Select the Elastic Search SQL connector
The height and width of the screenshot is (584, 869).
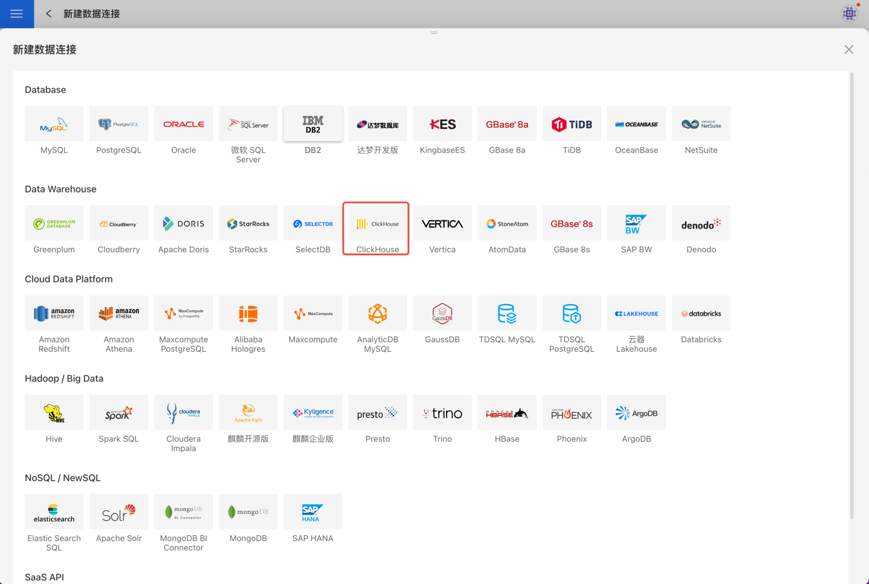[54, 513]
